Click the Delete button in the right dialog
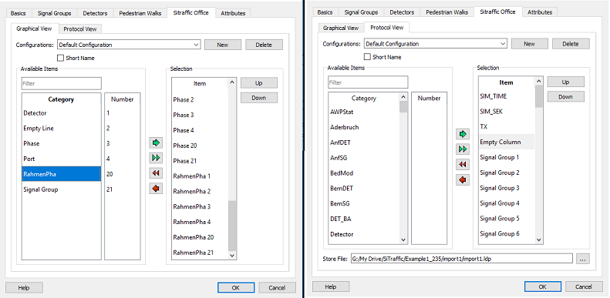The width and height of the screenshot is (610, 298). tap(571, 44)
